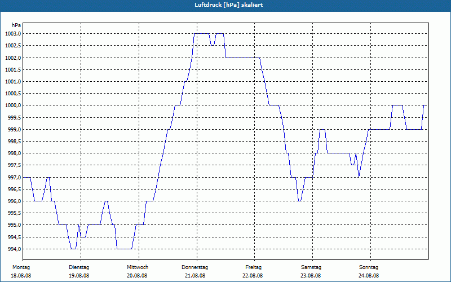Click the 1002,0 axis value
Screen dimensions: 451x282
point(13,58)
